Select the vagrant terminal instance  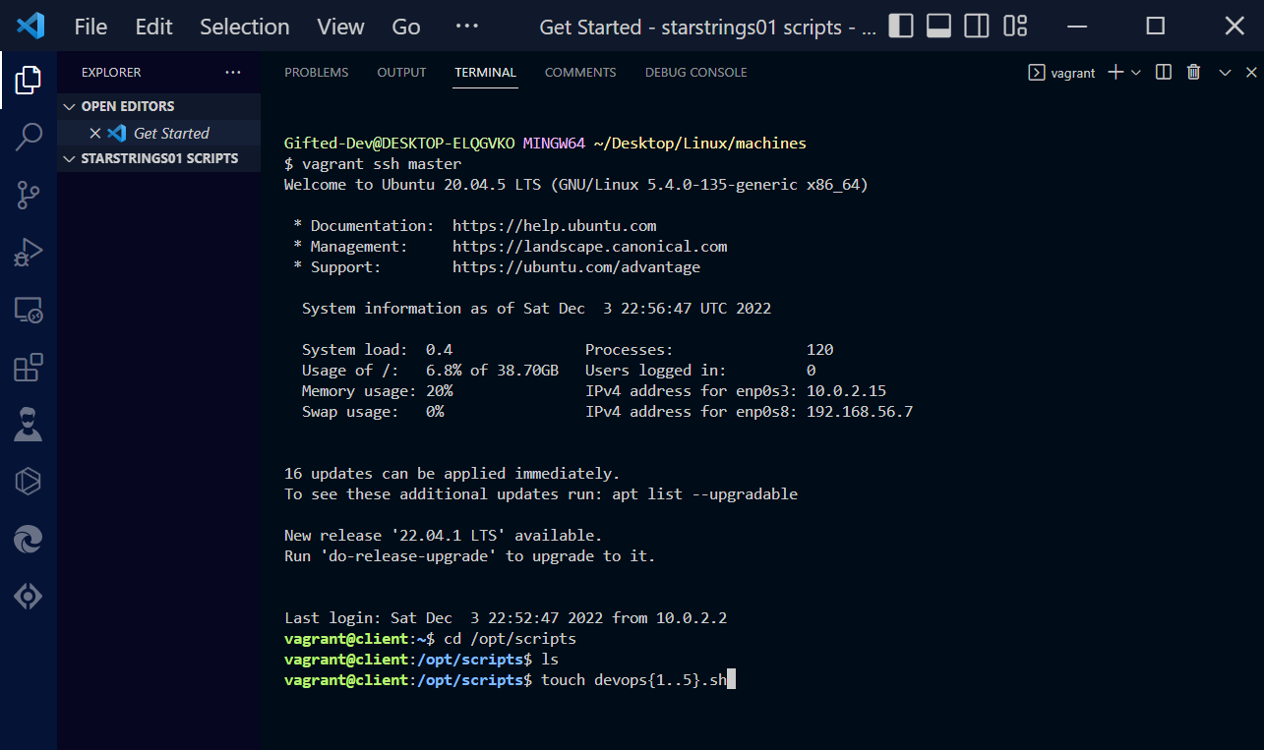pos(1061,72)
